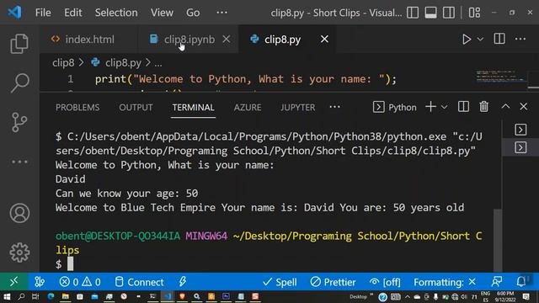539x303 pixels.
Task: Switch to the PROBLEMS panel tab
Action: pyautogui.click(x=77, y=108)
